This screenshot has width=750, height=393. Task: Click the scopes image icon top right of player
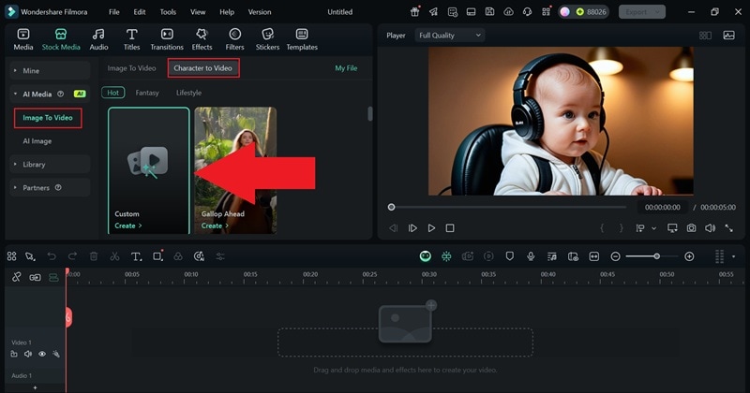[728, 36]
